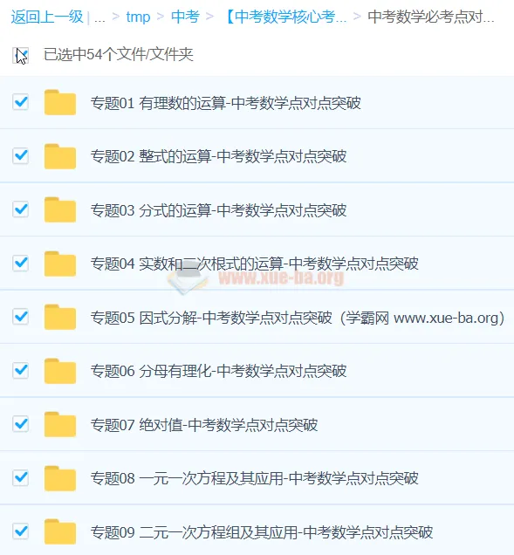Open the 专题05 因式分解 folder icon
This screenshot has width=514, height=555.
(x=60, y=317)
